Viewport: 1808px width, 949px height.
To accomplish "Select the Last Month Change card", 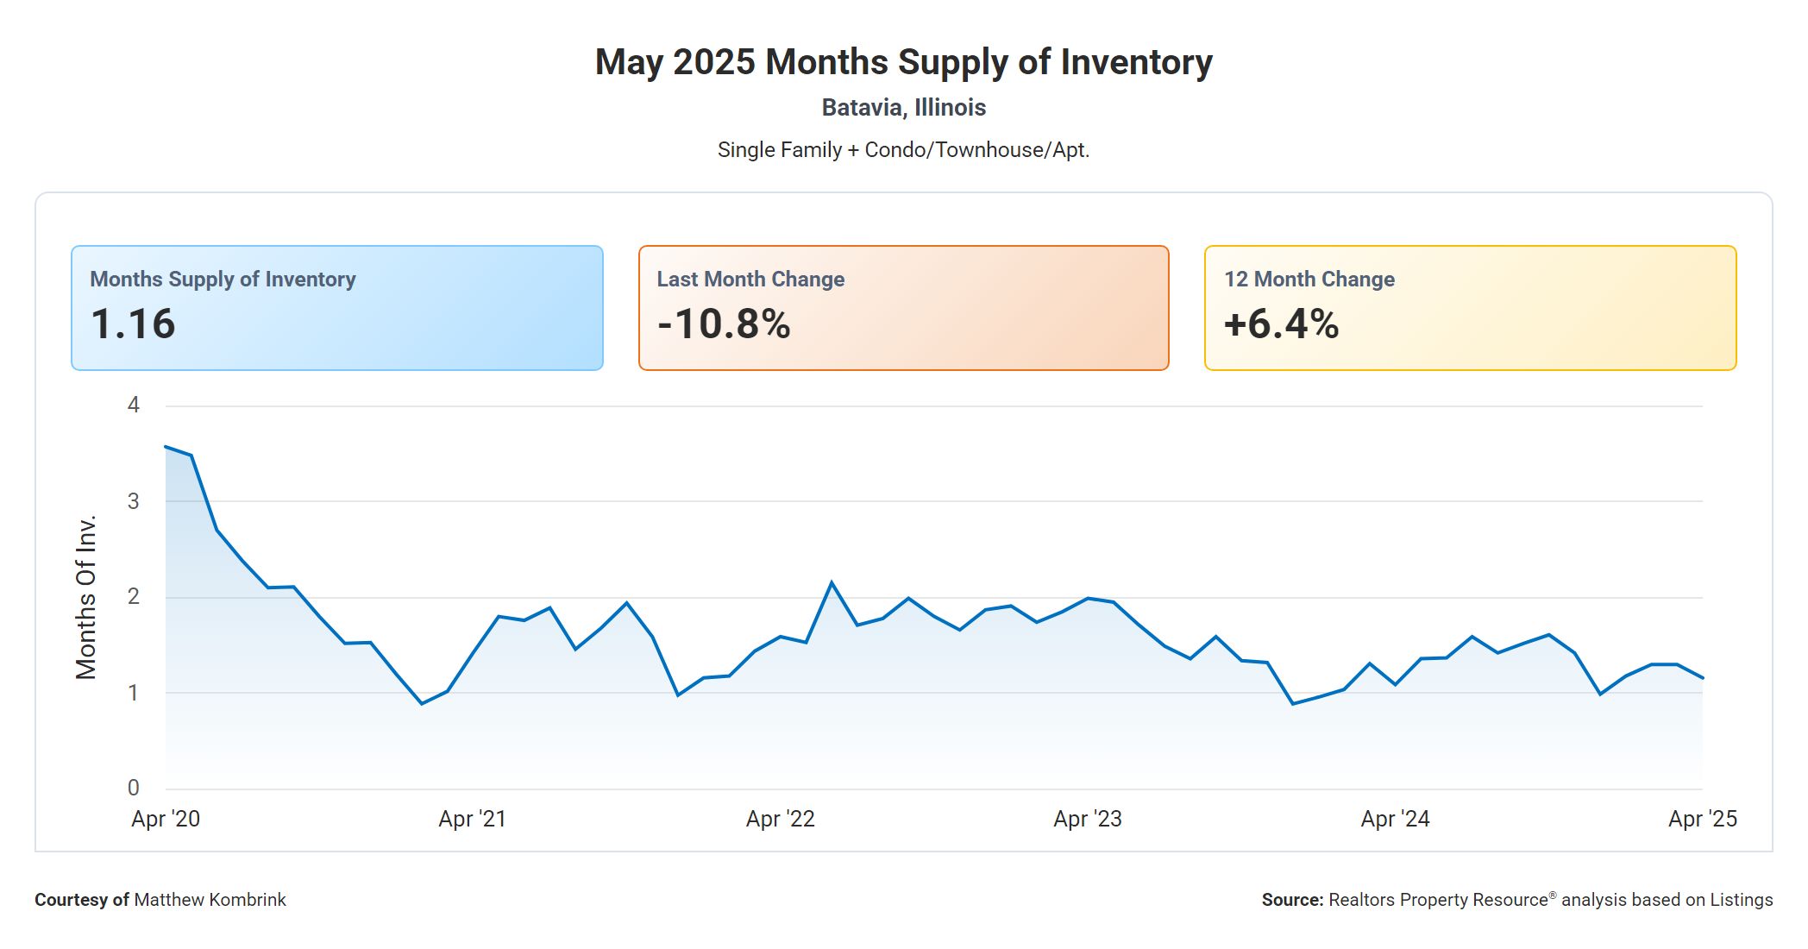I will [x=903, y=307].
